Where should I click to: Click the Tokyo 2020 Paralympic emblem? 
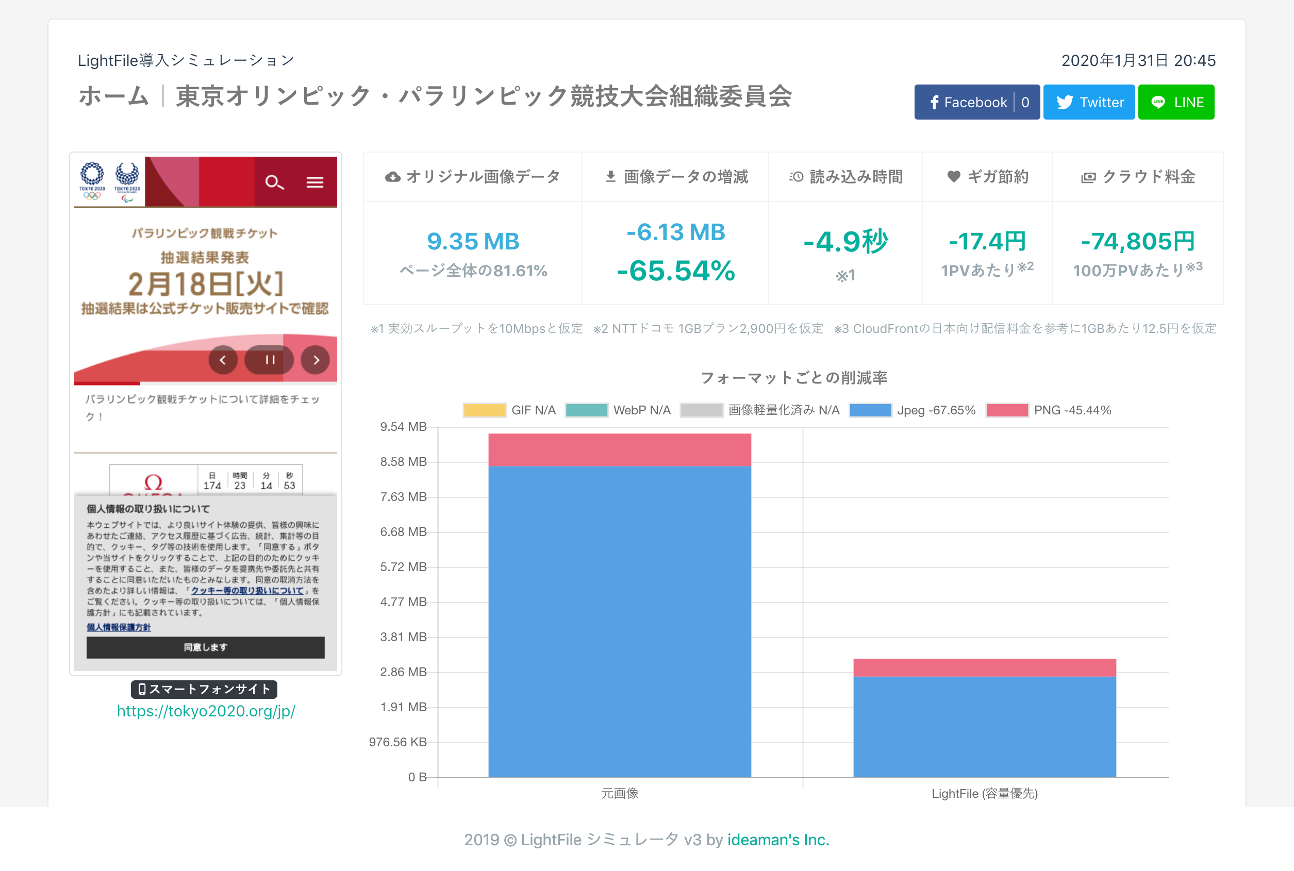click(127, 181)
